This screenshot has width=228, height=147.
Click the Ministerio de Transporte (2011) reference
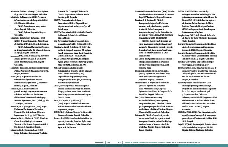point(29,20)
